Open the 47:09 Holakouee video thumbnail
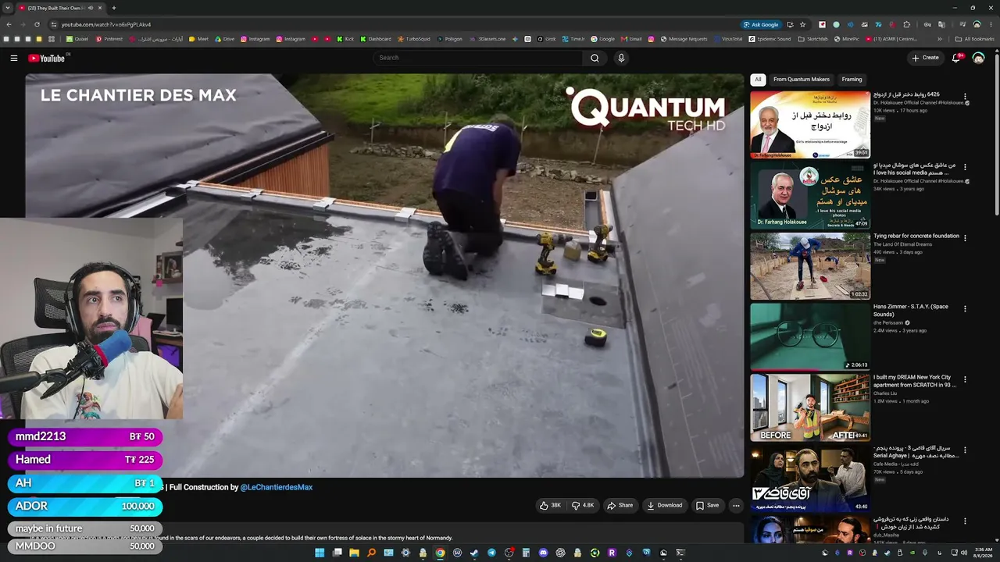Screen dimensions: 1000x562 click(x=810, y=196)
